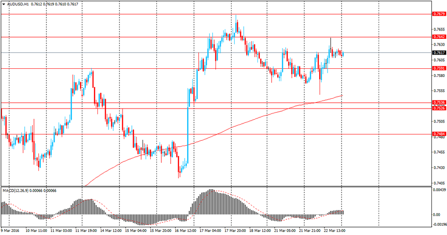
Task: Click the 0.00439 MACD scale value
Action: [x=439, y=190]
